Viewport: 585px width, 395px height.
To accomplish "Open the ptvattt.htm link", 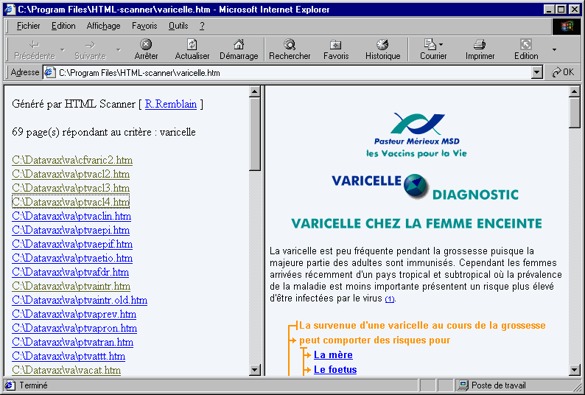I will tap(69, 356).
